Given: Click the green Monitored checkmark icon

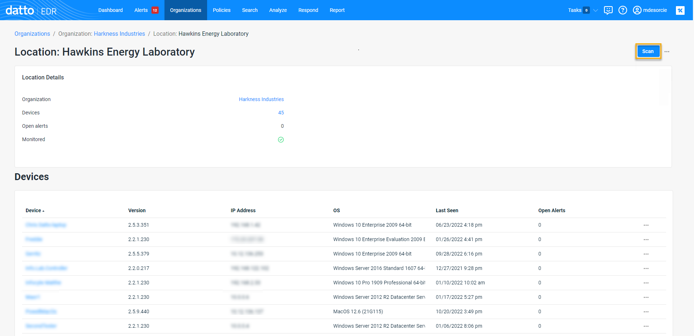Looking at the screenshot, I should coord(281,140).
